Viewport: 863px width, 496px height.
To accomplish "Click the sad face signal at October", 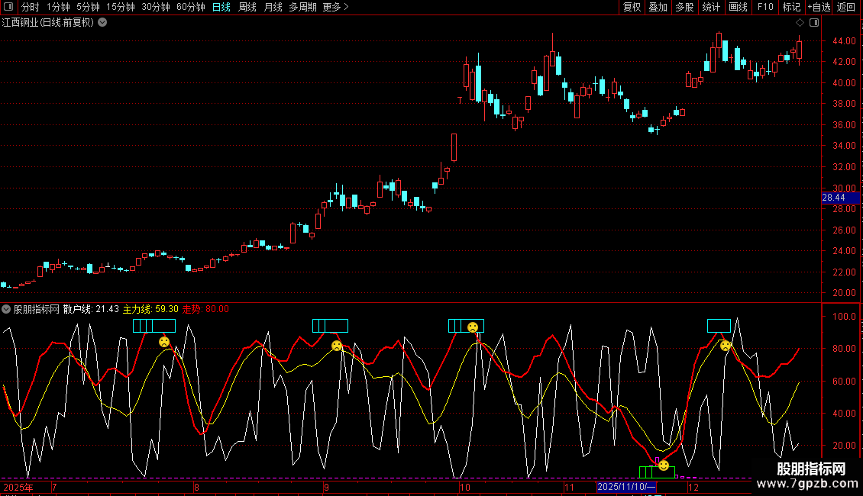I will click(473, 327).
